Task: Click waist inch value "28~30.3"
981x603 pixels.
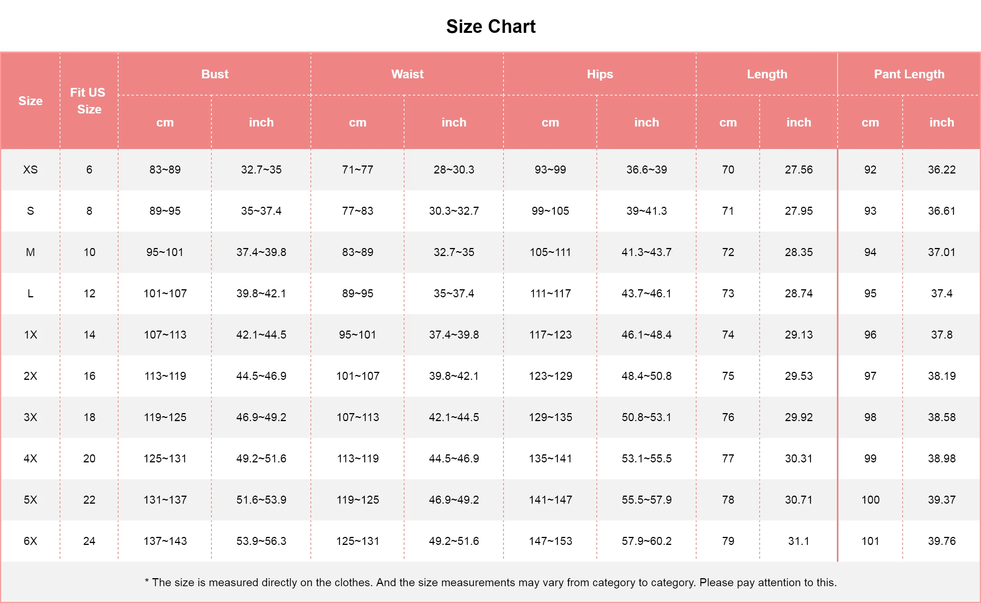Action: [454, 170]
